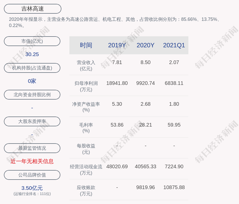The height and width of the screenshot is (204, 239).
Task: Select the 市值(亿元) label pill
Action: (32, 41)
